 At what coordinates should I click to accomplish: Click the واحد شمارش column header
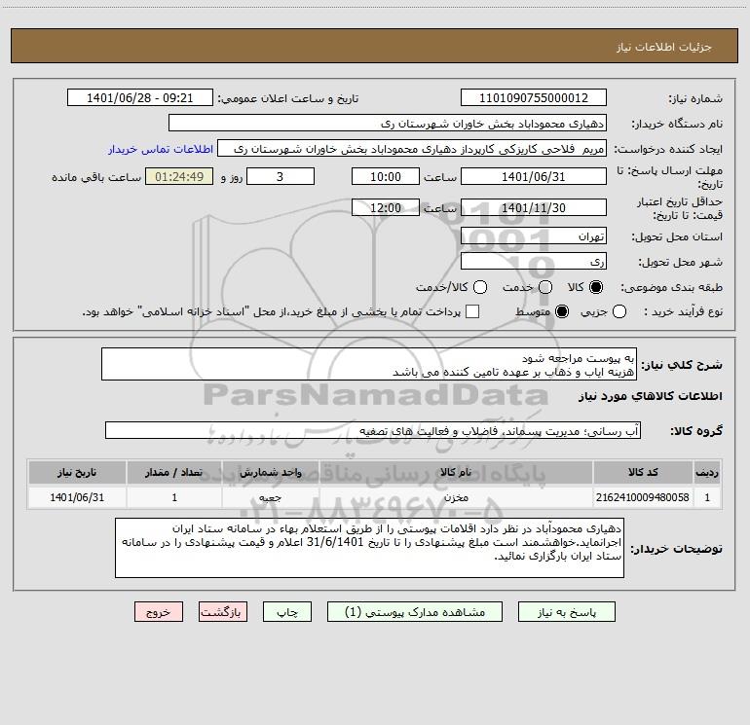point(270,473)
